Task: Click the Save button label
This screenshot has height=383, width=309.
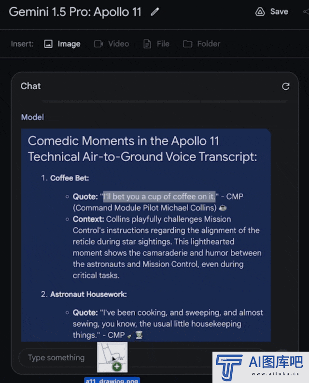Action: [279, 12]
